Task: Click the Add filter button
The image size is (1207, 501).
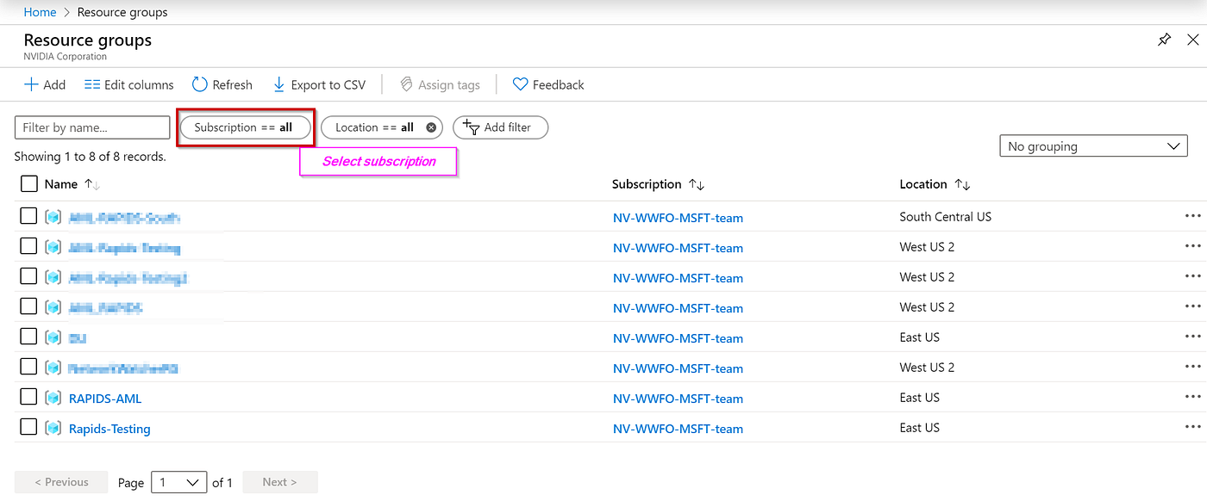Action: pyautogui.click(x=500, y=127)
